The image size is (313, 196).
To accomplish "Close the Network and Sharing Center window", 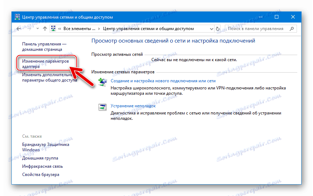I will 293,17.
